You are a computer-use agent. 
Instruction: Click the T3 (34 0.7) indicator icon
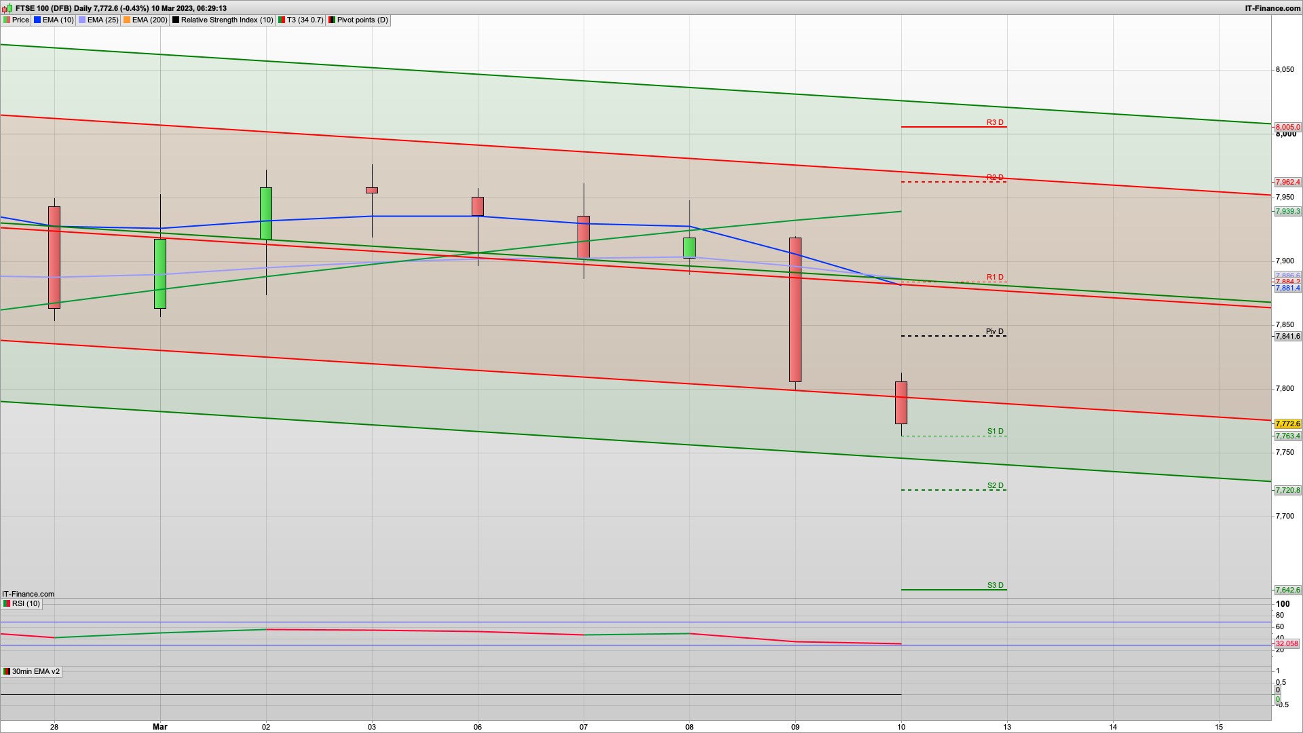[x=282, y=20]
